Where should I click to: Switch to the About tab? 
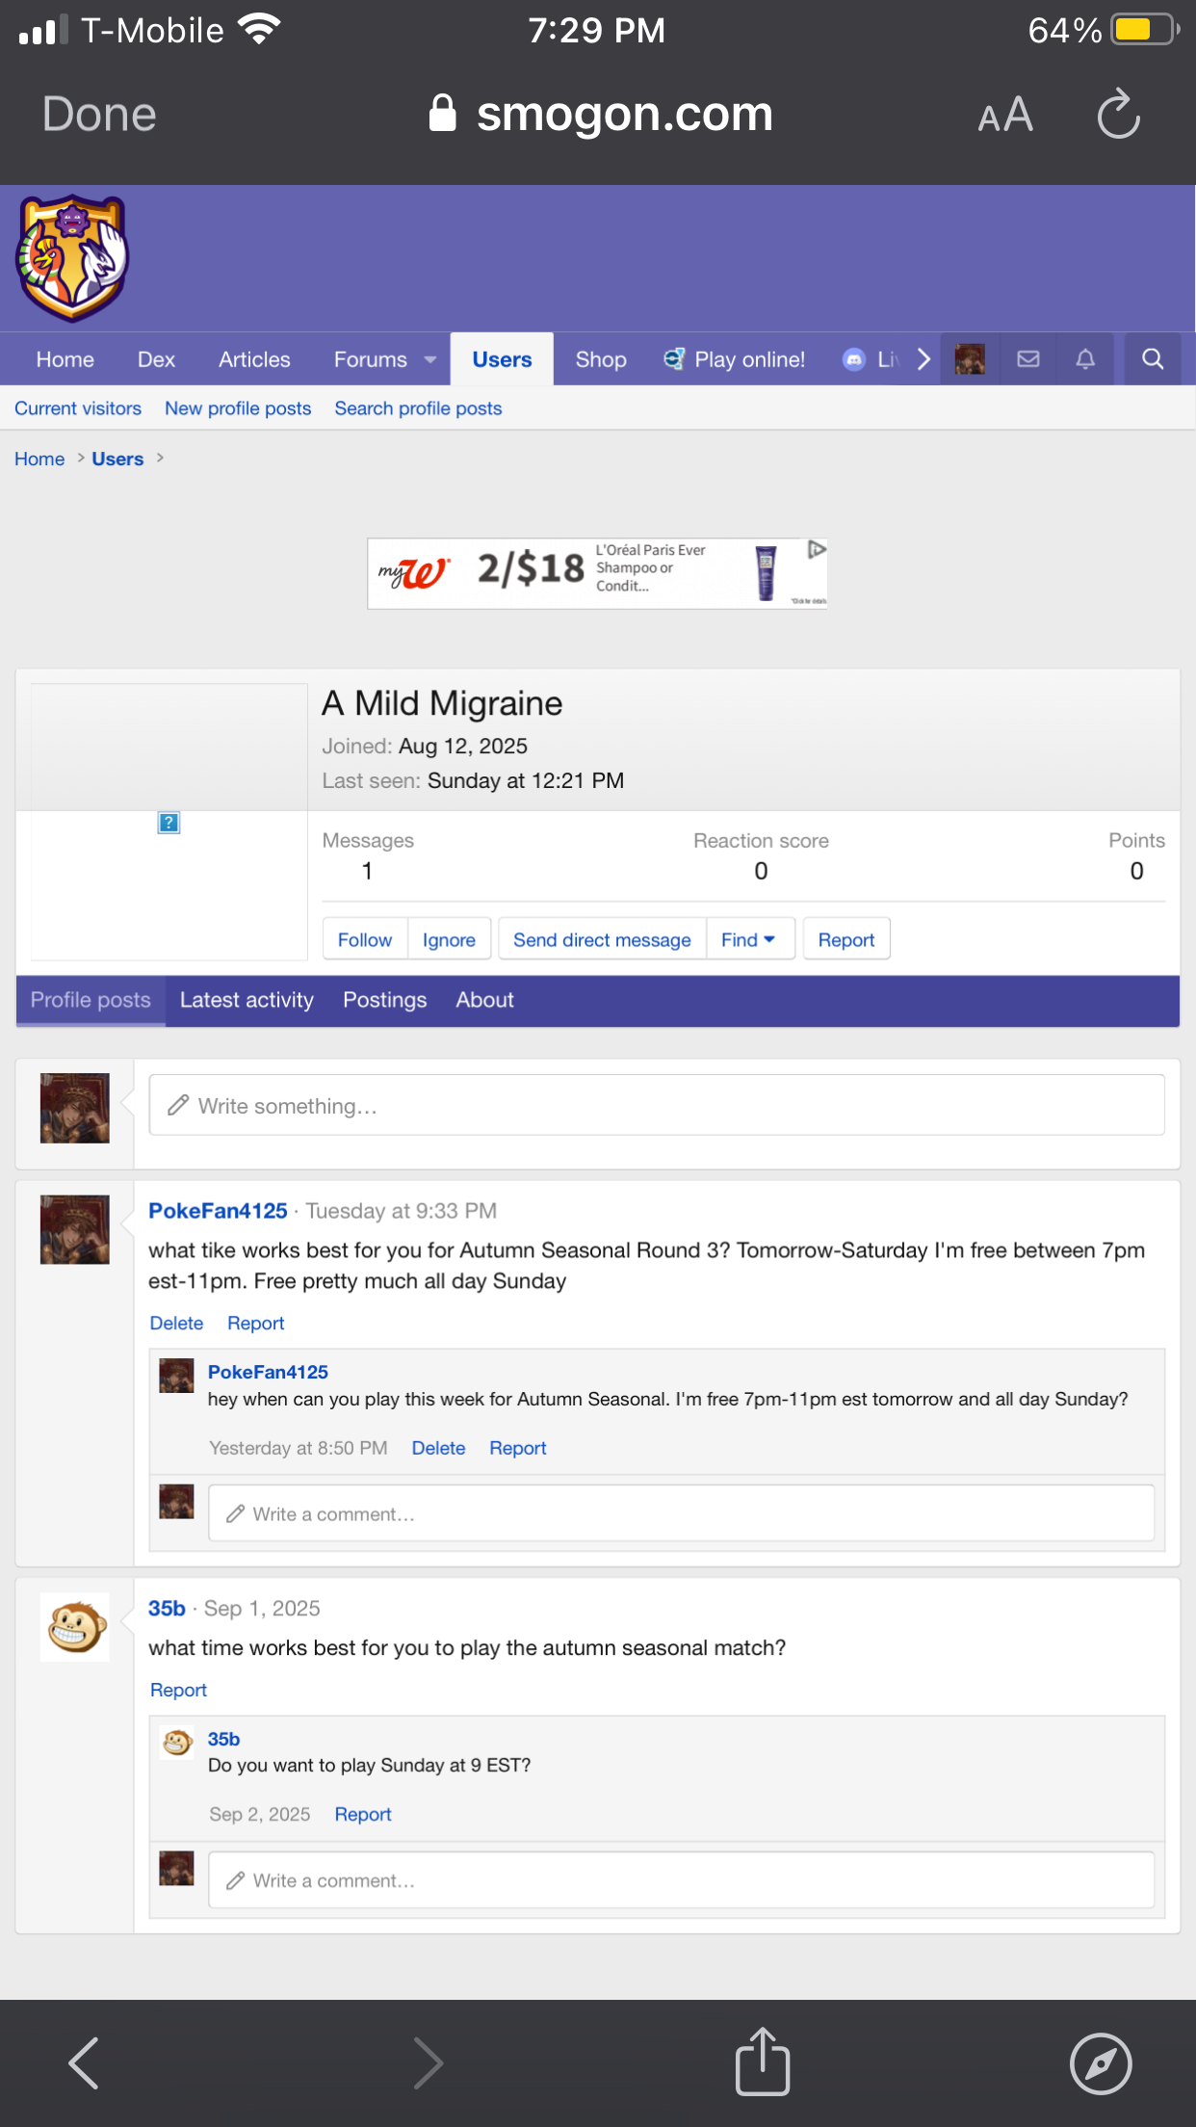coord(484,1000)
